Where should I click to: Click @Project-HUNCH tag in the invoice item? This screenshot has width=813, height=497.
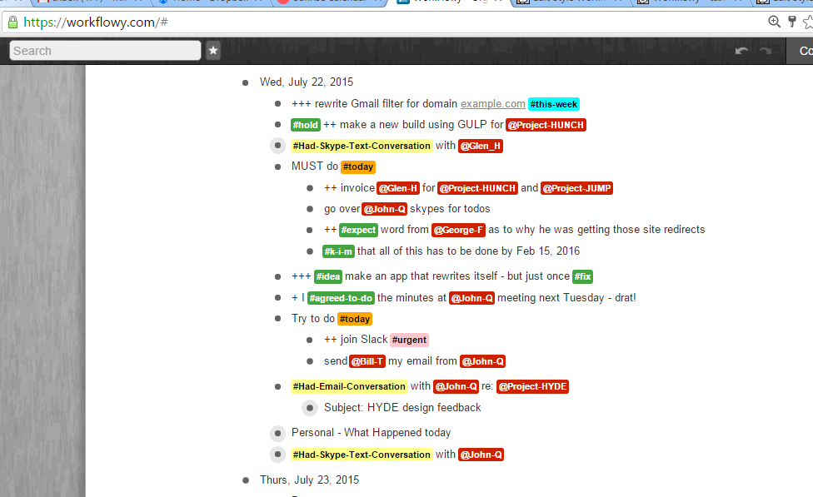[477, 189]
